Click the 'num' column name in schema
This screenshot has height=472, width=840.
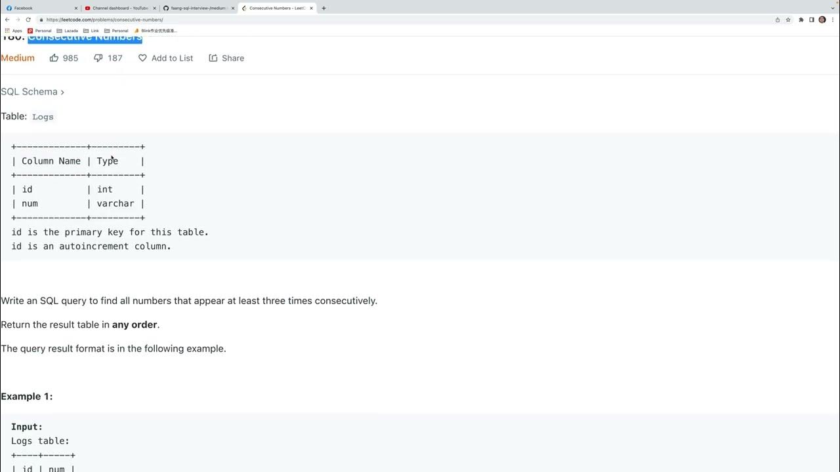tap(30, 203)
